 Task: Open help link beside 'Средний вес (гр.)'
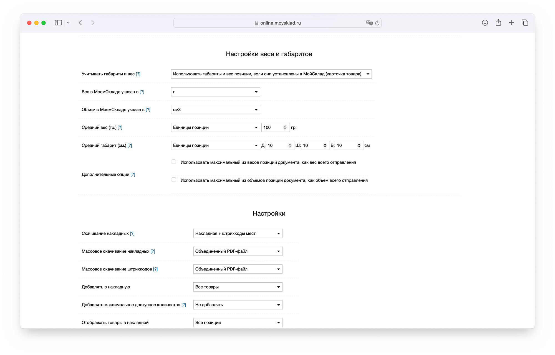click(x=120, y=127)
